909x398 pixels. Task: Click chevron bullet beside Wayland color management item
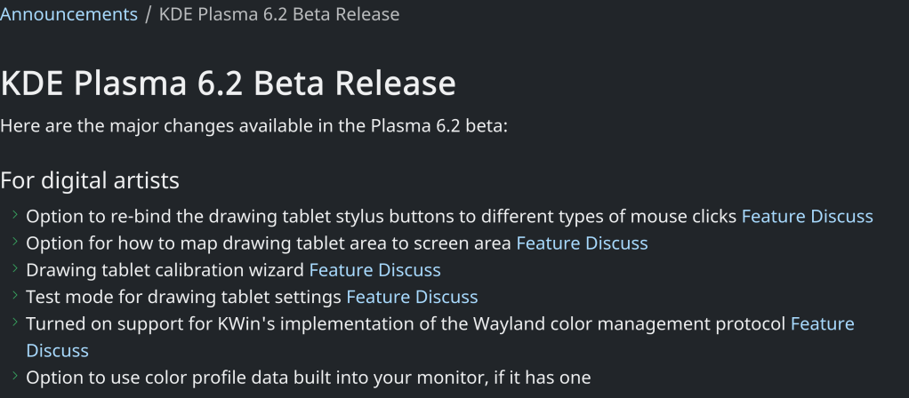pos(15,322)
